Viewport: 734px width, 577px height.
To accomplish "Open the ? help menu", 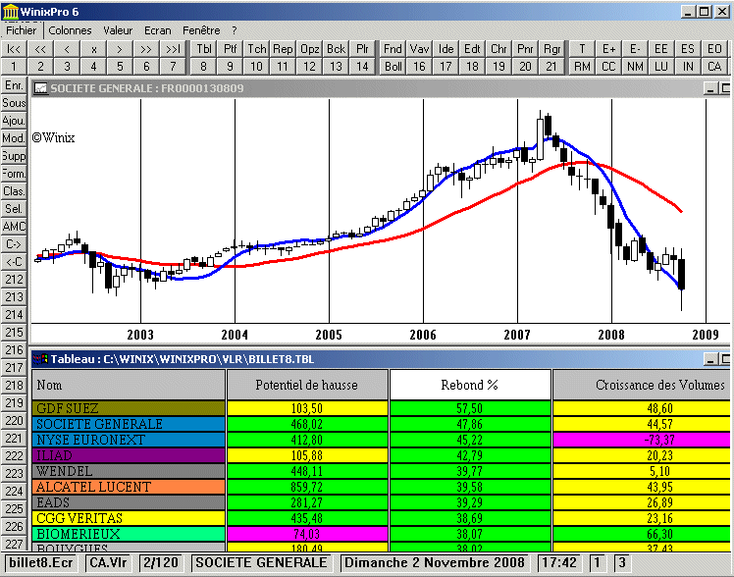I will point(235,30).
